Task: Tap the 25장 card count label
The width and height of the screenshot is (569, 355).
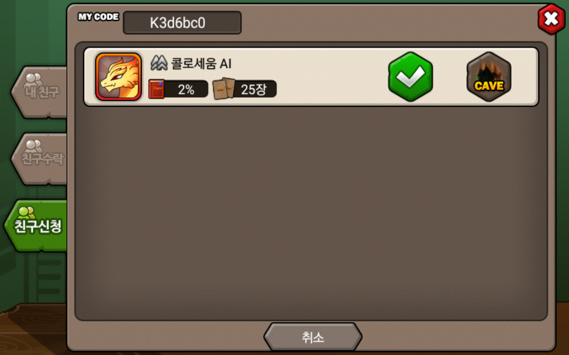Action: point(253,89)
